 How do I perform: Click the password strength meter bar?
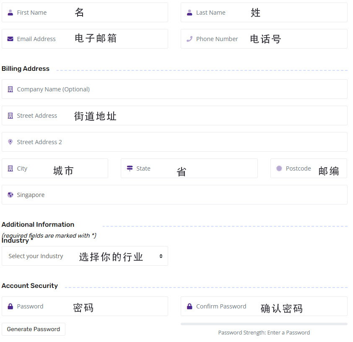[264, 324]
